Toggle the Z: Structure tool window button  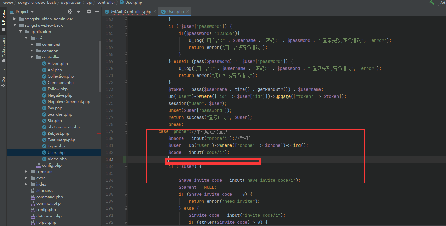tap(3, 50)
